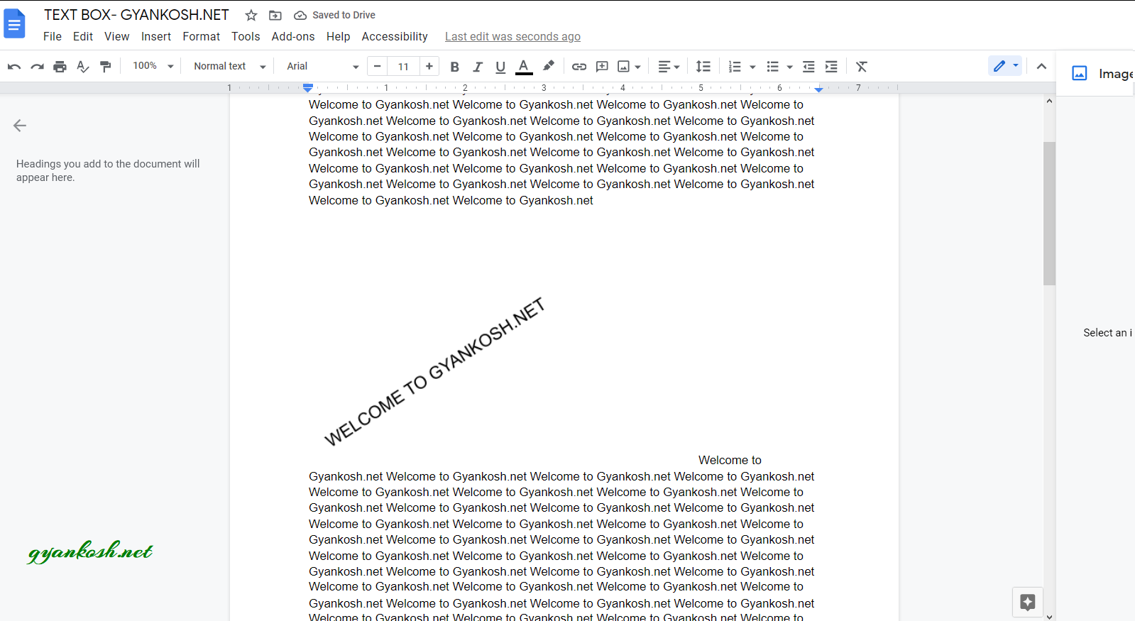Click the scroll down arrow
The image size is (1135, 621).
1049,617
